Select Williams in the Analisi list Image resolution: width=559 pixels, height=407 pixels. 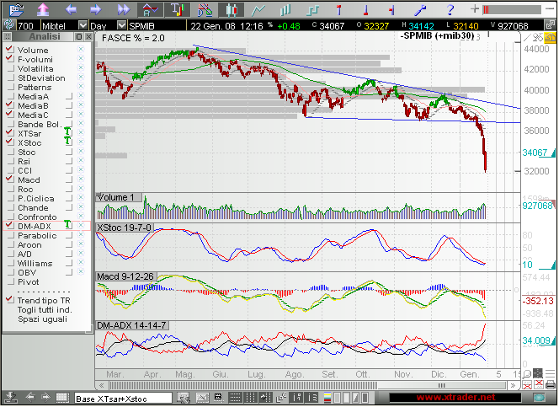35,263
